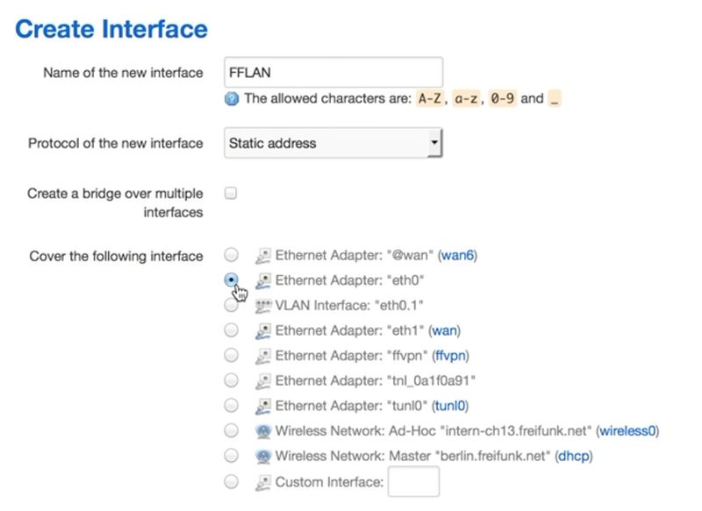Screen dimensions: 702x511
Task: Click the Ethernet Adapter icon beside tunl0
Action: coord(263,405)
